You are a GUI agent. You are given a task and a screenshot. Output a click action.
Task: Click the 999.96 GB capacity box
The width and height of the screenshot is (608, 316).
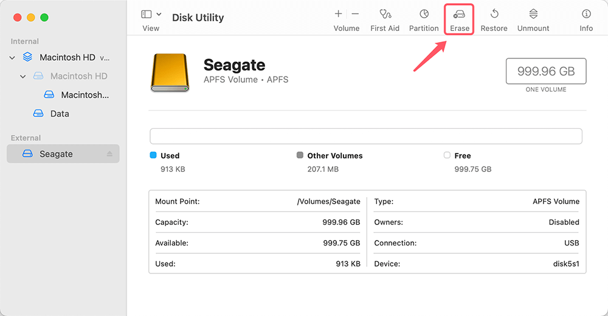click(x=546, y=71)
